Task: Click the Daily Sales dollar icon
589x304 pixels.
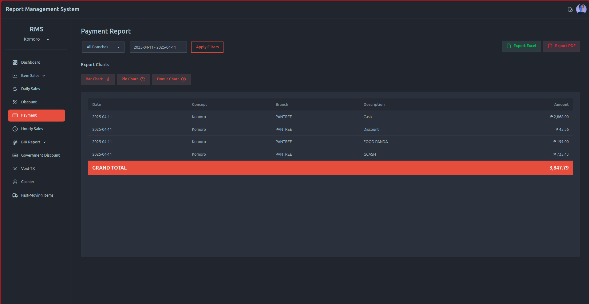Action: pos(15,89)
